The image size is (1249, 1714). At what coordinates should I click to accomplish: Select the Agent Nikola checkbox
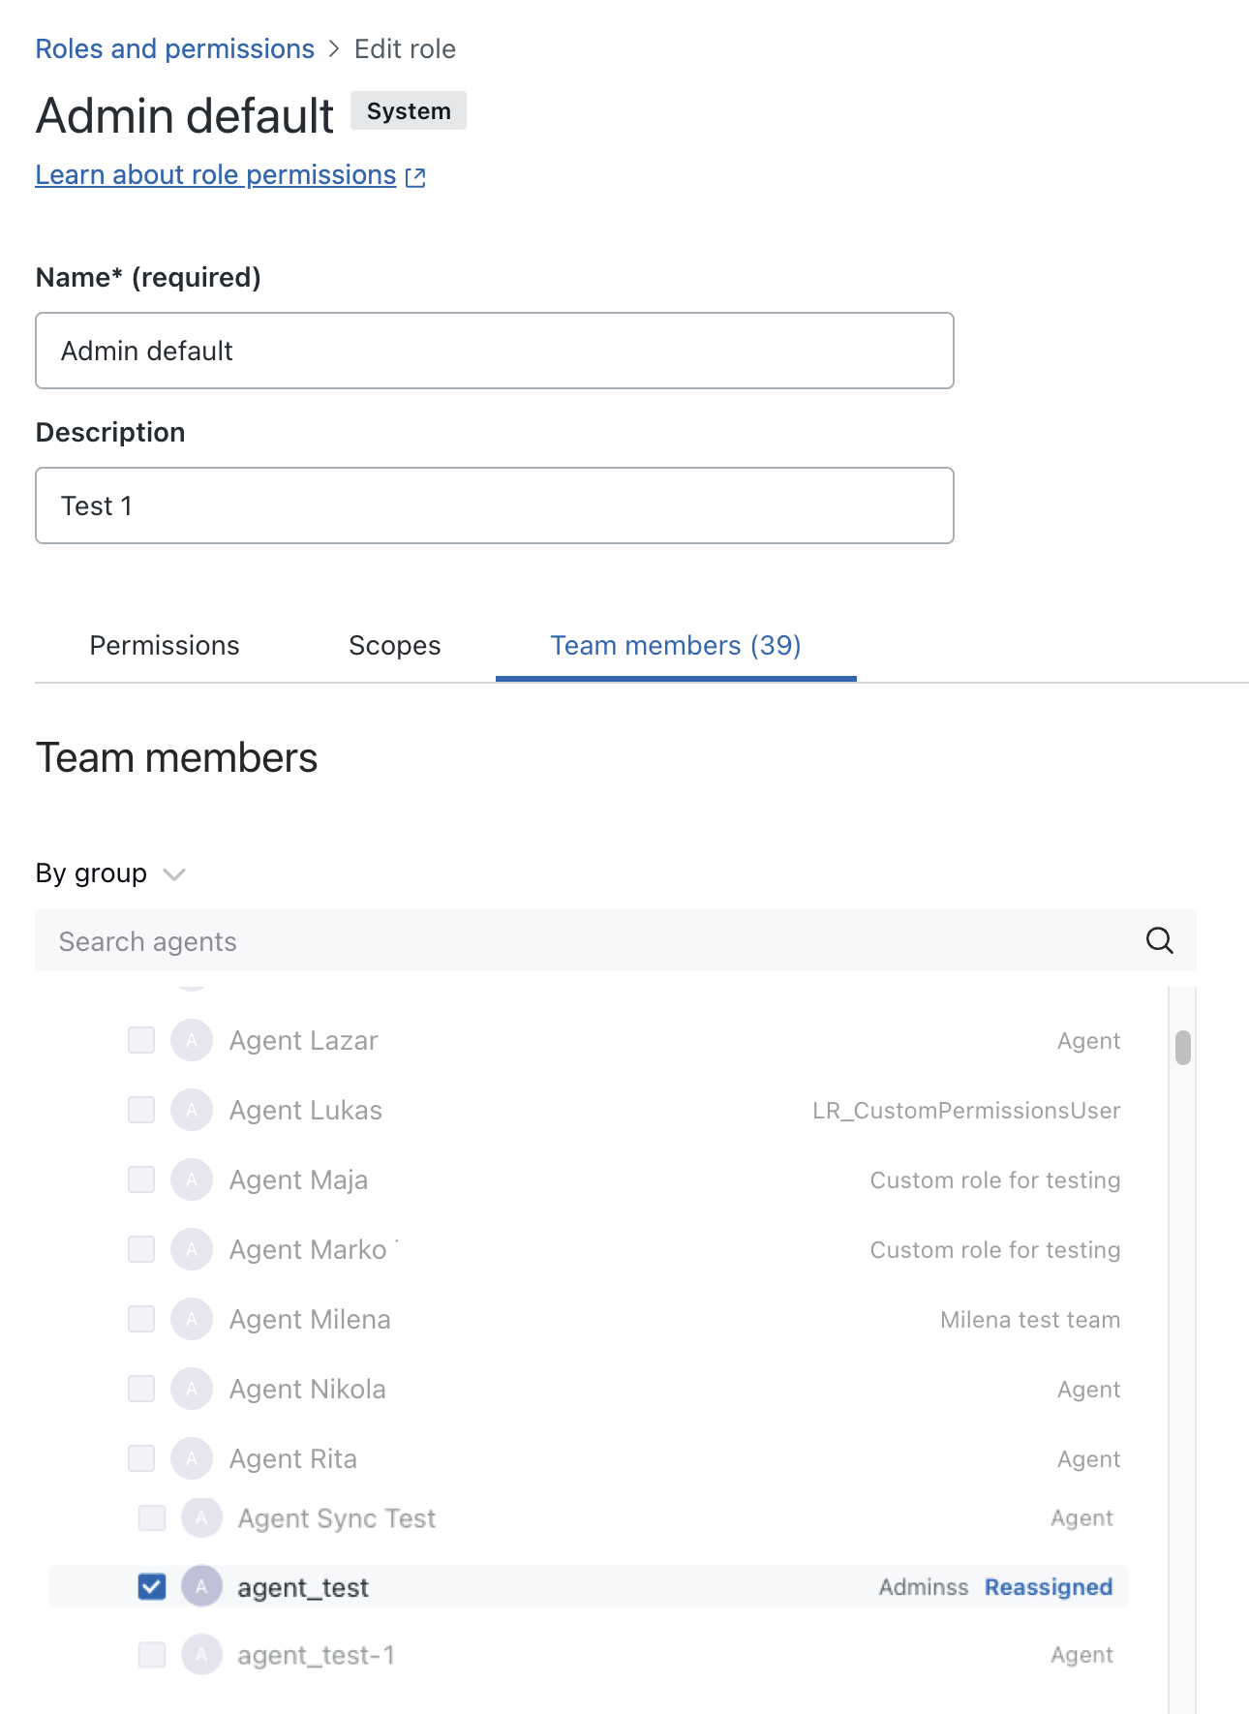[x=141, y=1389]
